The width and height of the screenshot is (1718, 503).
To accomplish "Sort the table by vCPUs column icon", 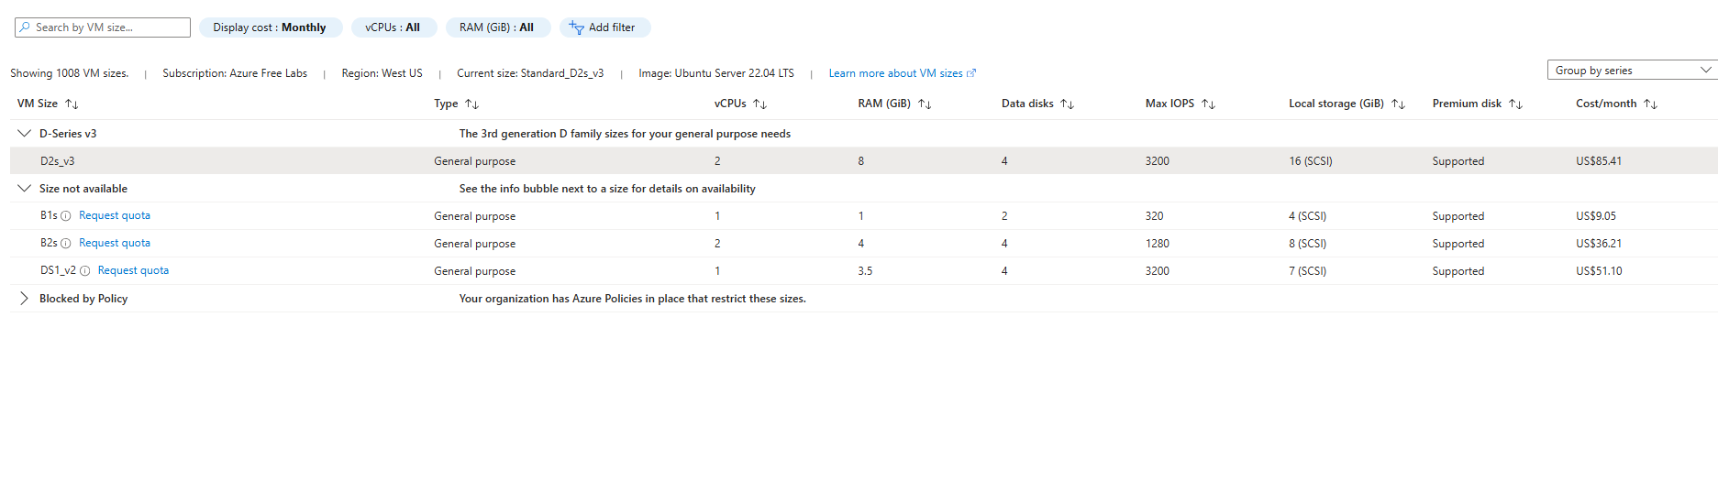I will pyautogui.click(x=759, y=104).
